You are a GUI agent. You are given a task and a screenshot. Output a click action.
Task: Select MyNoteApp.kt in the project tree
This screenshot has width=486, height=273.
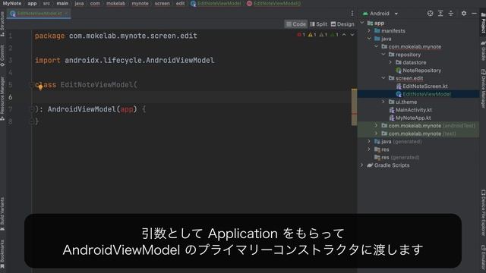[x=410, y=118]
